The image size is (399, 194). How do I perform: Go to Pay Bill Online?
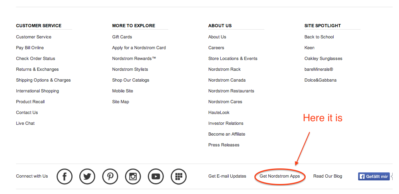[30, 48]
